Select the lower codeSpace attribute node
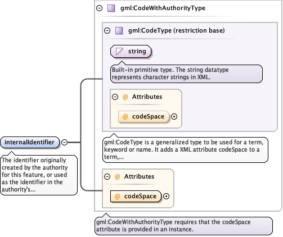This screenshot has height=237, width=283. coord(136,197)
